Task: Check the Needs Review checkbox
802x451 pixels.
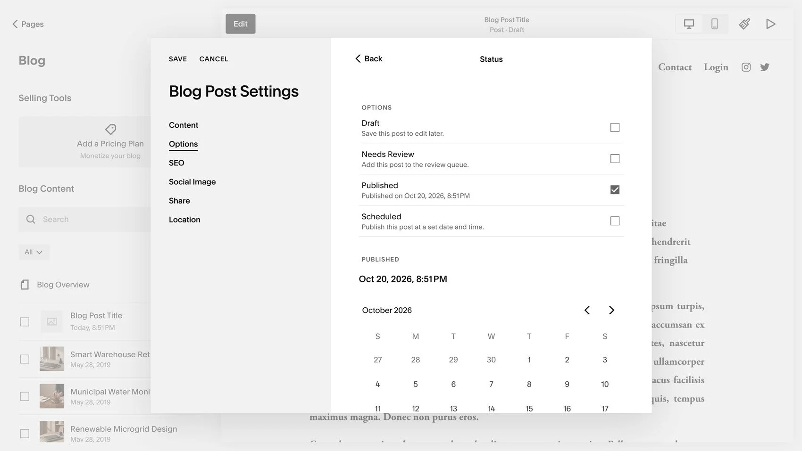Action: click(x=615, y=159)
